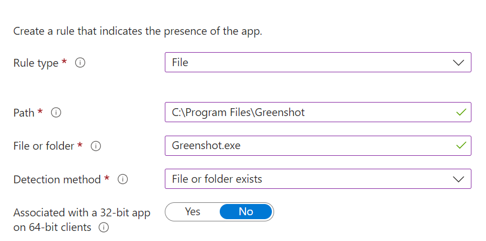Open the Detection method dropdown
This screenshot has height=241, width=486.
coord(318,179)
